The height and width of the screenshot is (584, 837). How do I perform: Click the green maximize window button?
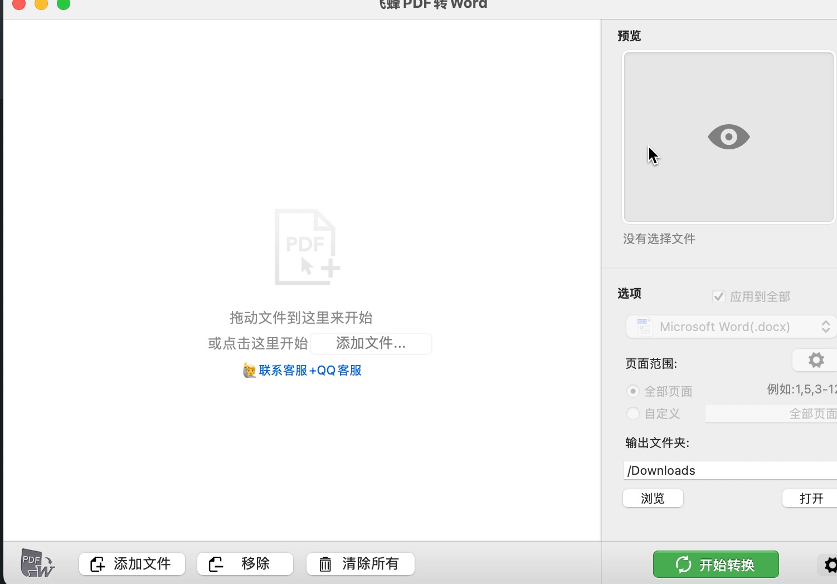(x=64, y=4)
